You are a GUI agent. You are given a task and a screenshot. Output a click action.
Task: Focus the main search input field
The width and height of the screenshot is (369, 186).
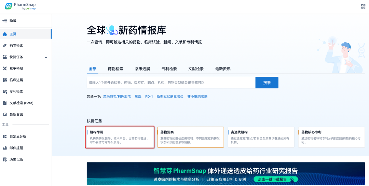[x=171, y=83]
